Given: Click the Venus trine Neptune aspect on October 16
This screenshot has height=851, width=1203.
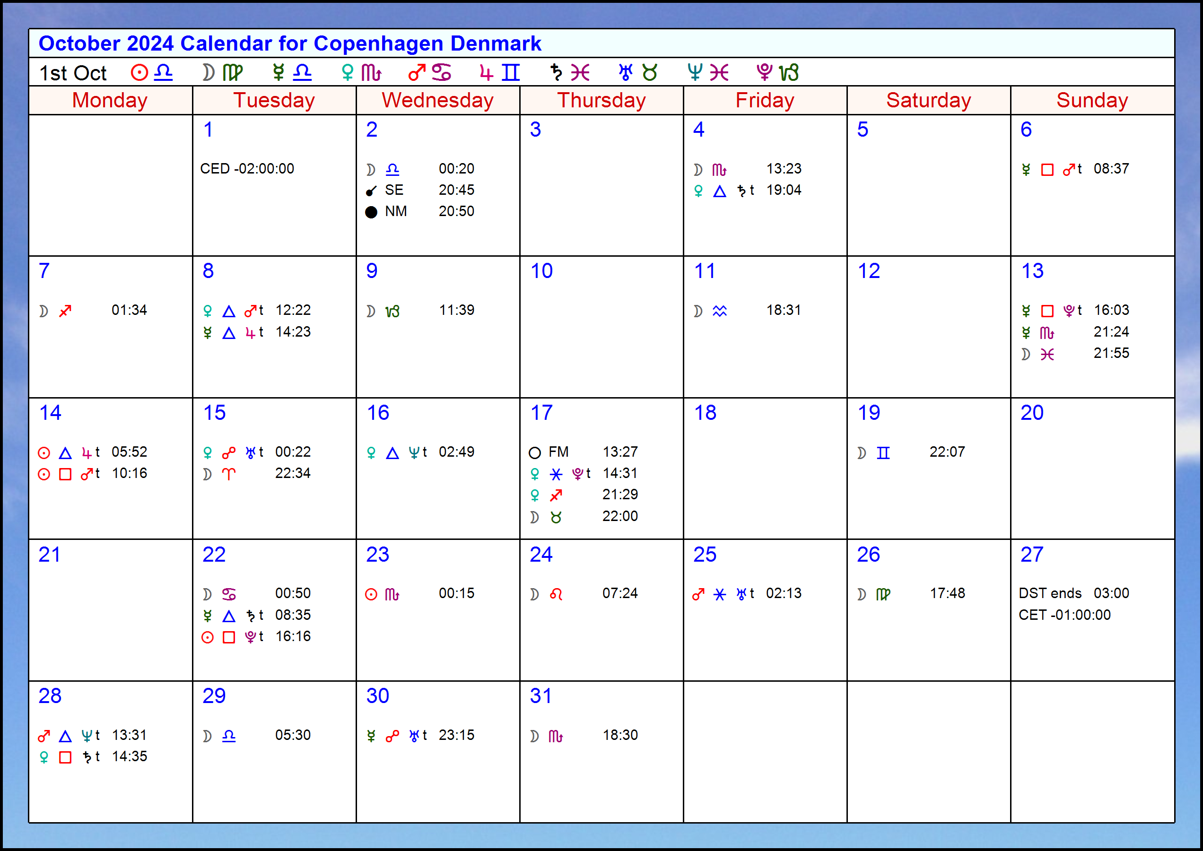Looking at the screenshot, I should [396, 453].
